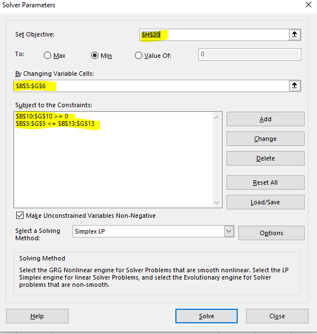Click the Add constraint button
The height and width of the screenshot is (334, 317).
(x=265, y=119)
